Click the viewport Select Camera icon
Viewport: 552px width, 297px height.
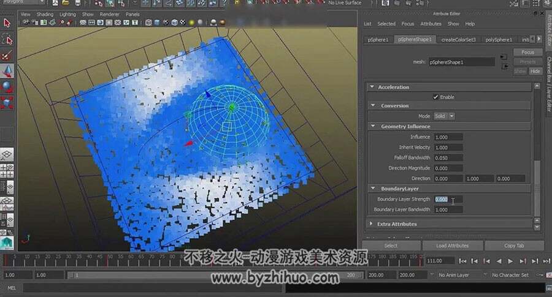click(26, 23)
